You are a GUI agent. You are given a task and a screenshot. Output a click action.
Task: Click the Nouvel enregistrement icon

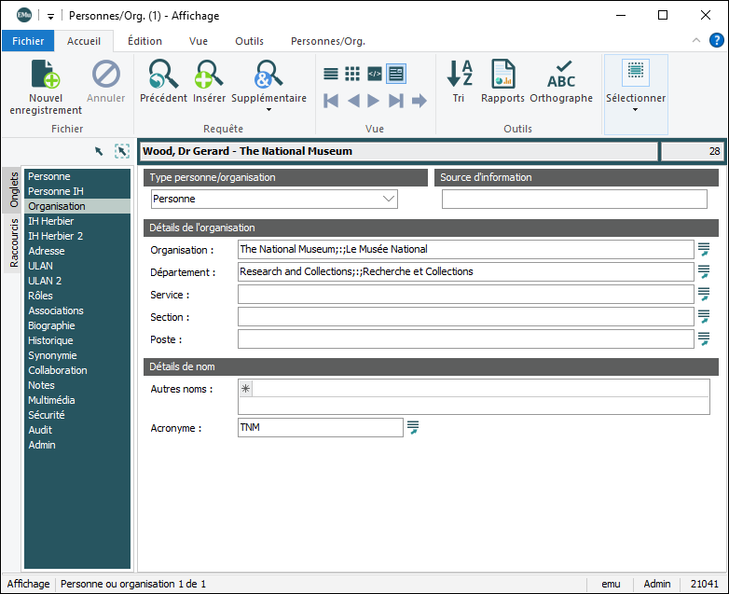(46, 75)
